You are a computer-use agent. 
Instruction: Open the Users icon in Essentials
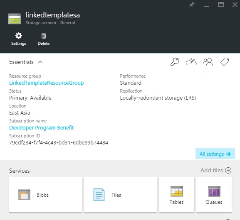[208, 62]
